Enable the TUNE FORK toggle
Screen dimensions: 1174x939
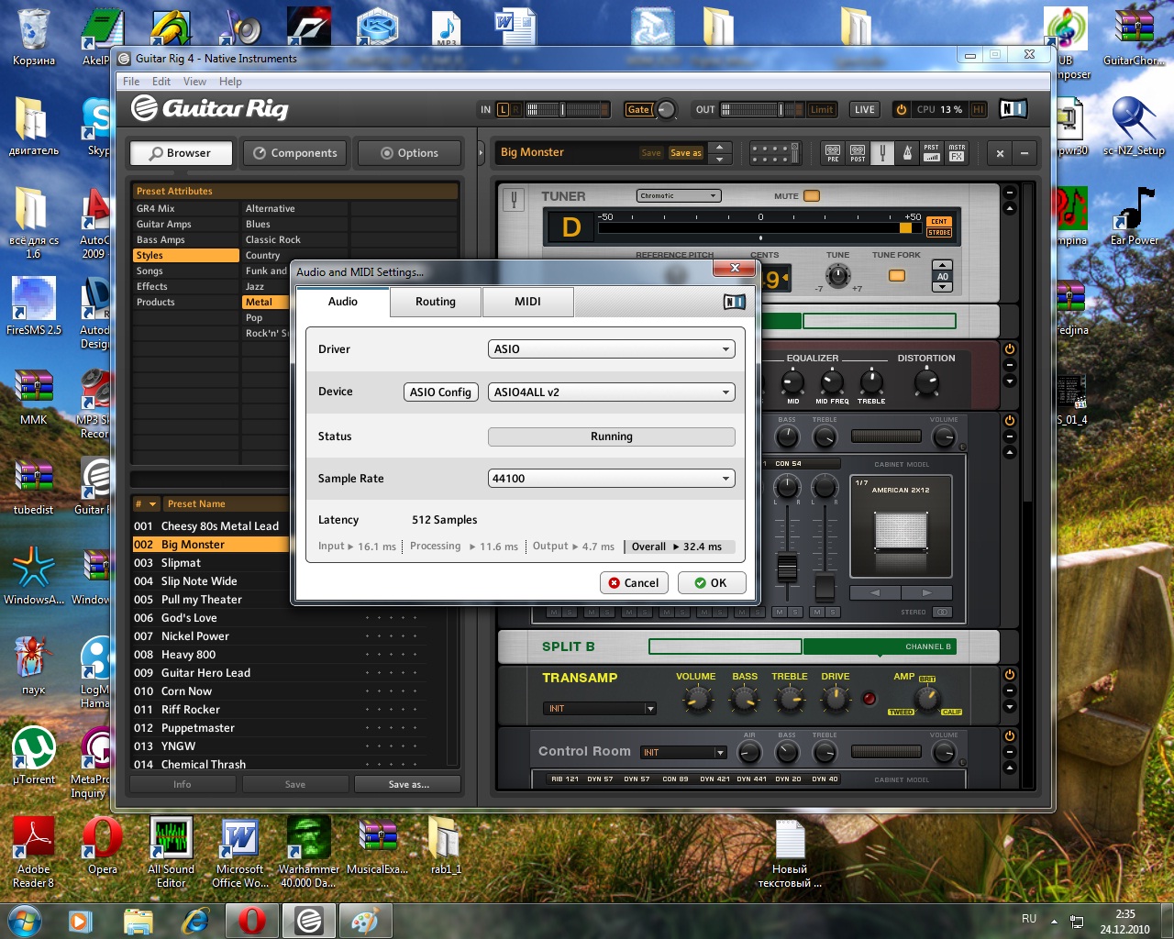tap(897, 276)
